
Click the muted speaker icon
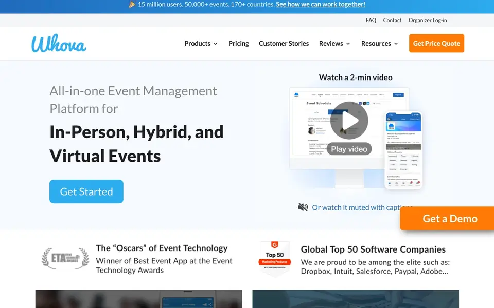point(303,207)
